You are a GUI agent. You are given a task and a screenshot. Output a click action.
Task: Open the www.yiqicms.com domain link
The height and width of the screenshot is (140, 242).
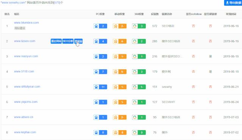(26, 102)
